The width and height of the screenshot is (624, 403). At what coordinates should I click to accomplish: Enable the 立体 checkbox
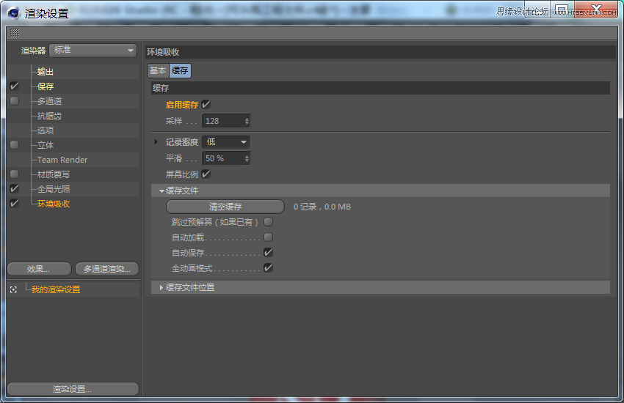tap(15, 145)
